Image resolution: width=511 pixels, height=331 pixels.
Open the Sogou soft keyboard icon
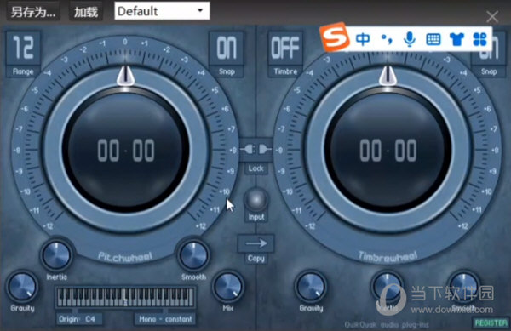433,40
